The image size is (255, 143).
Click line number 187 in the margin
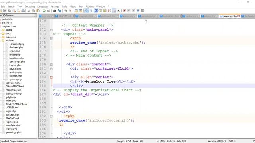point(43,95)
